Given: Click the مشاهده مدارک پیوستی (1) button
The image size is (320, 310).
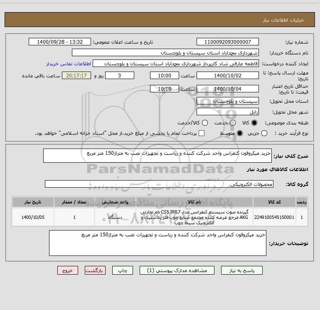Looking at the screenshot, I should (177, 270).
